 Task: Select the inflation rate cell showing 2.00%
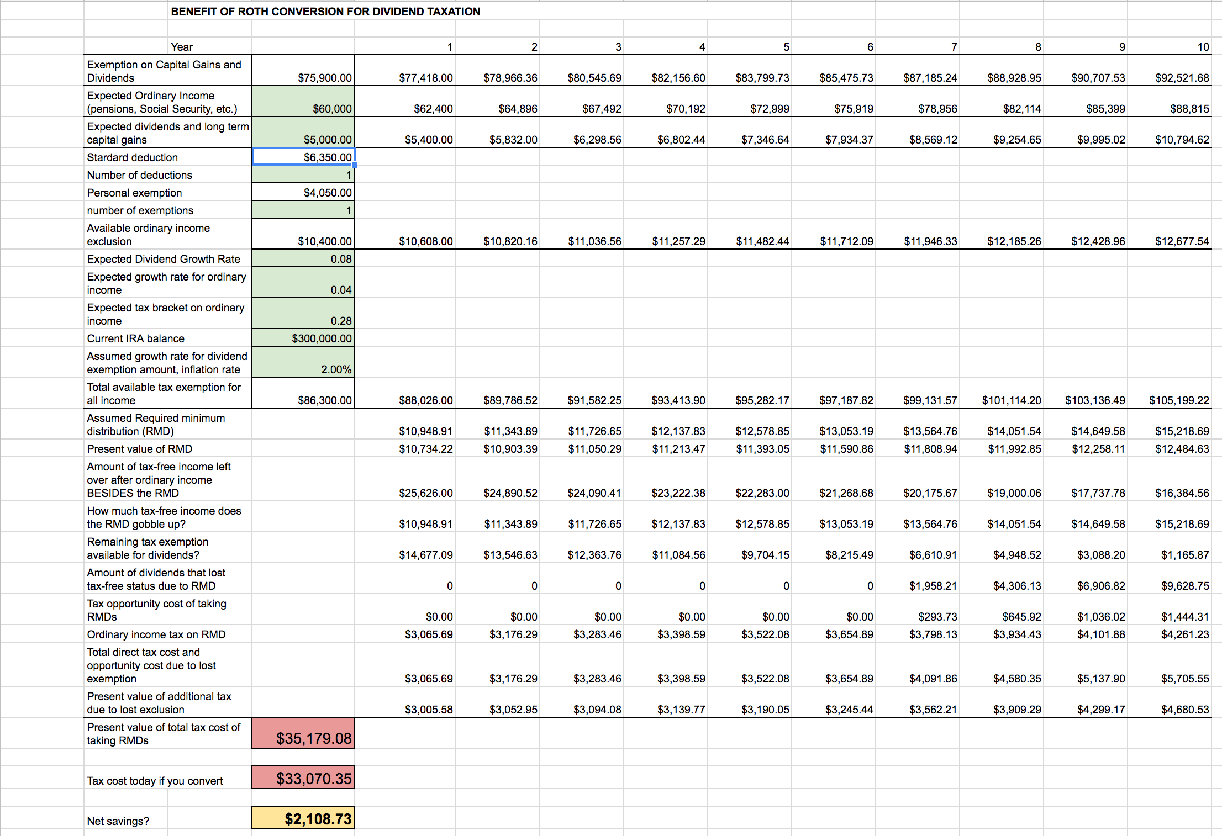(303, 369)
